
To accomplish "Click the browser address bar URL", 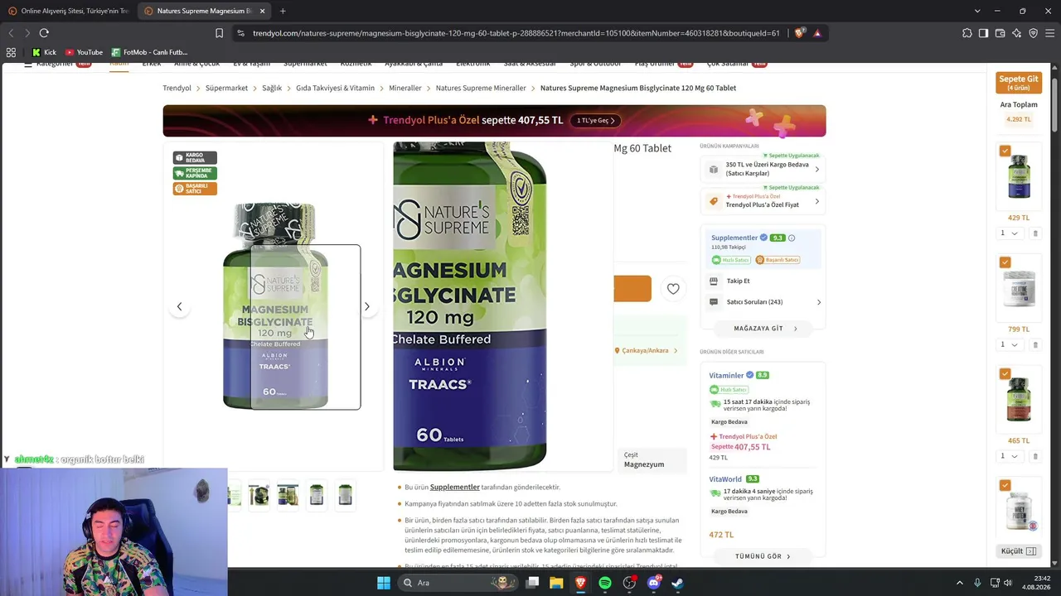I will coord(516,33).
